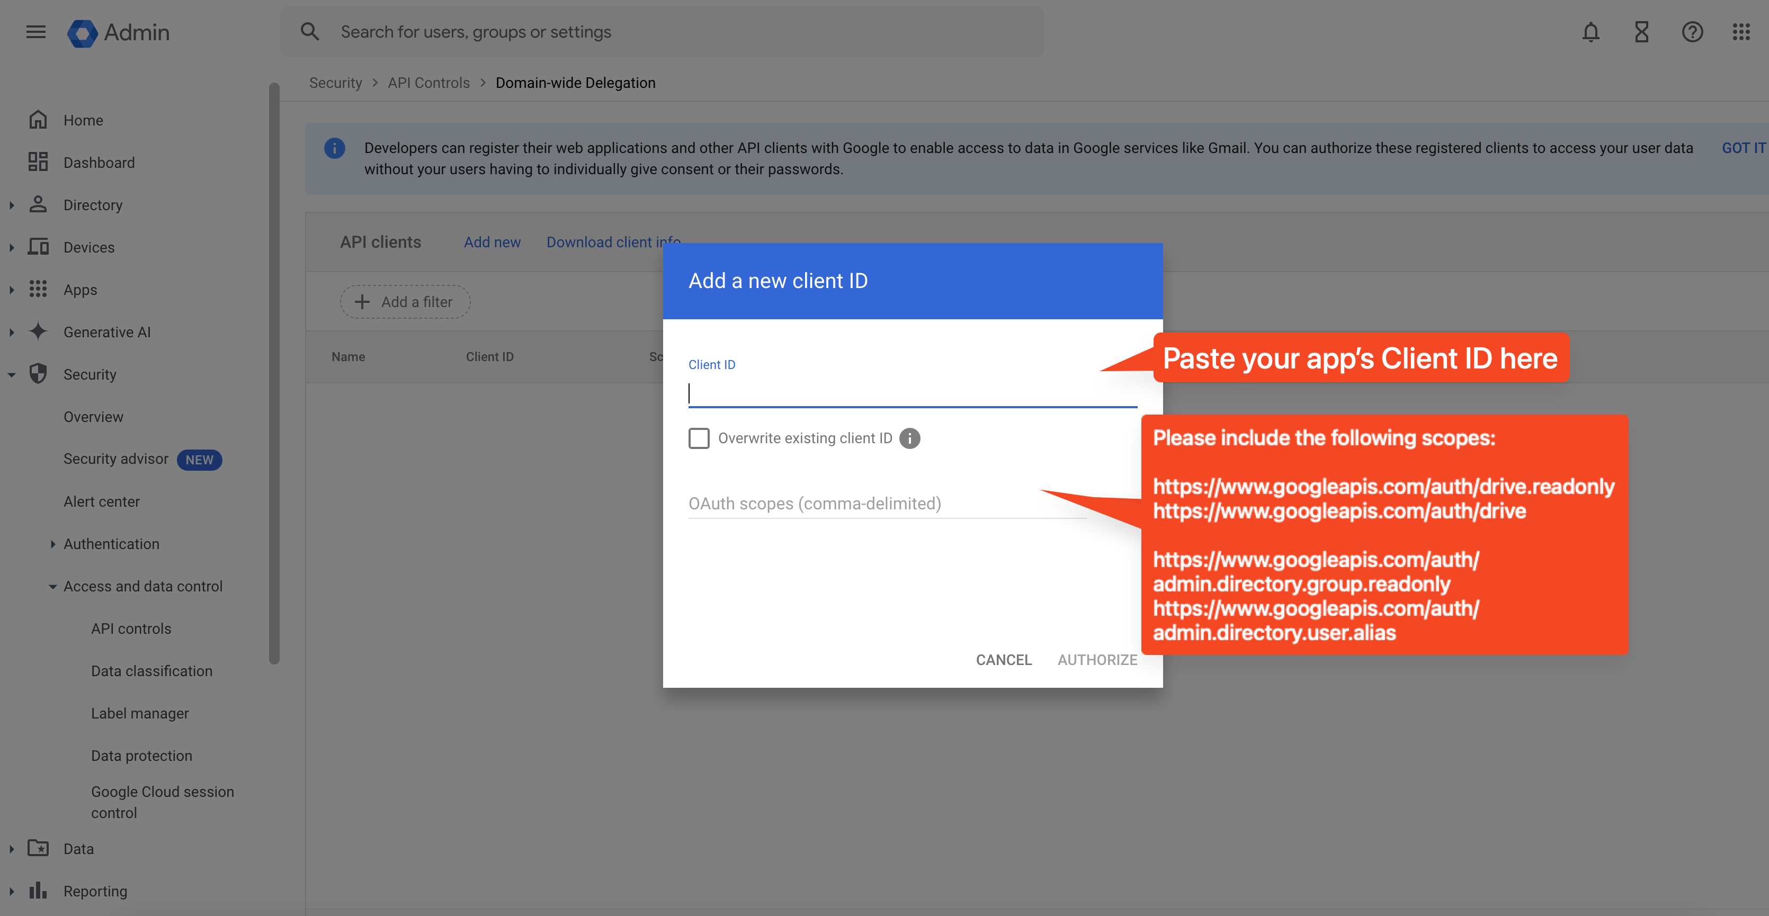Open Alert center
Image resolution: width=1769 pixels, height=916 pixels.
click(x=102, y=502)
